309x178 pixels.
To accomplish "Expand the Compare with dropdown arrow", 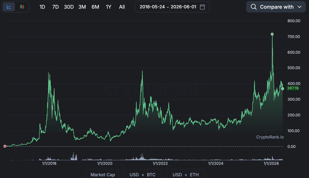I will (x=299, y=7).
